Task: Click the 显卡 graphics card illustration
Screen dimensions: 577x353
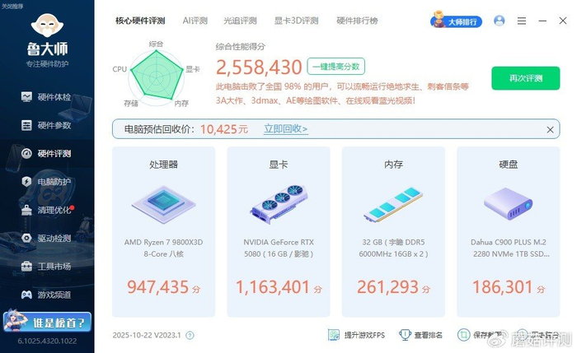Action: click(x=279, y=204)
